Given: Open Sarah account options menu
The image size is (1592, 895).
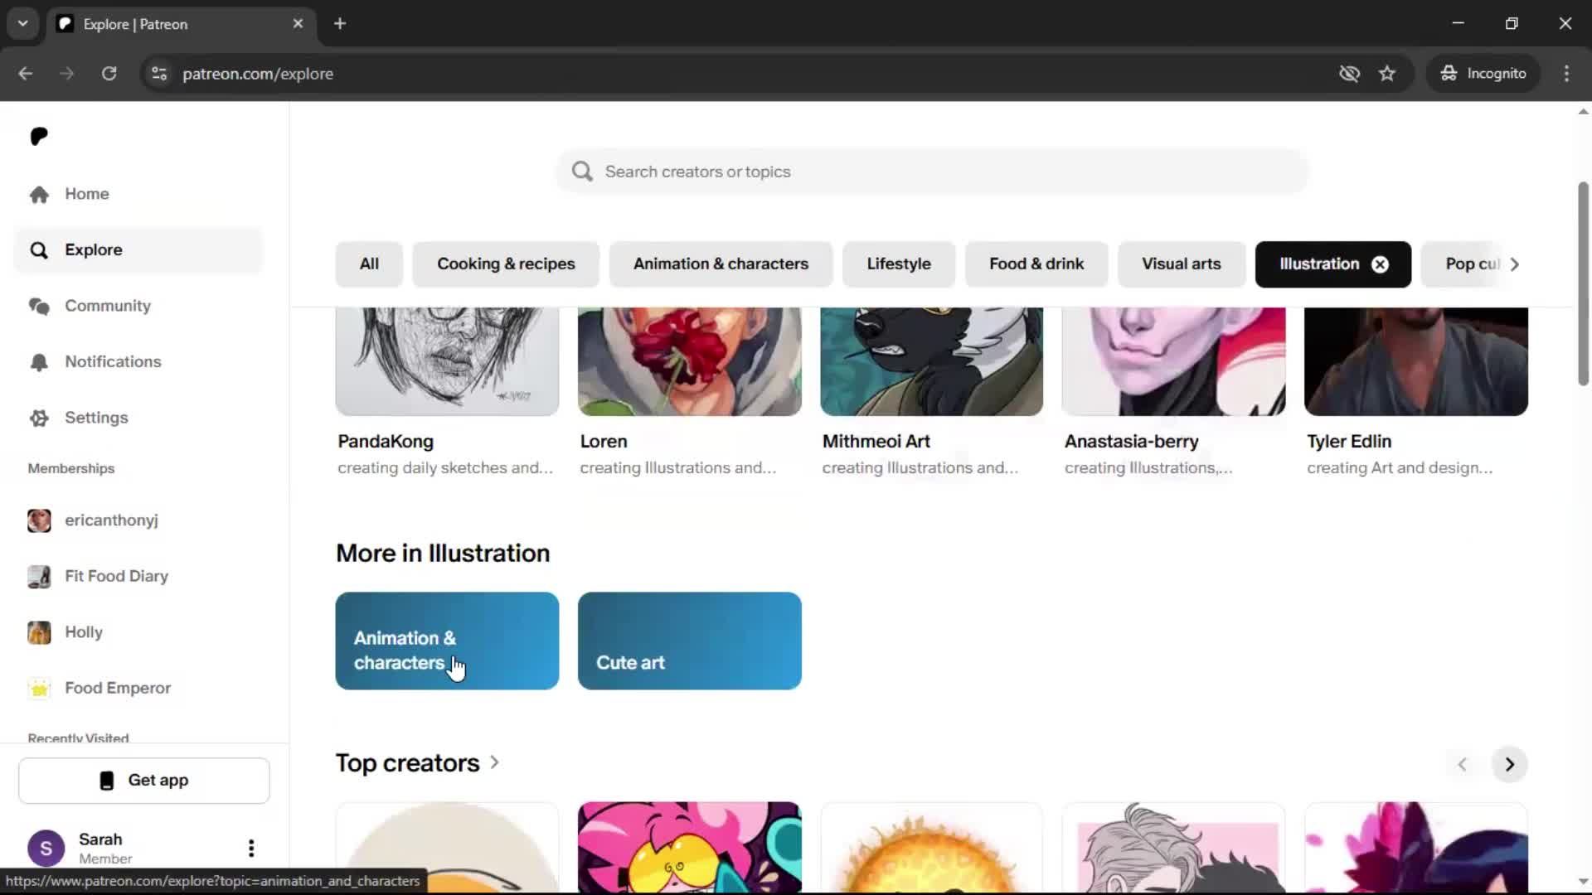Looking at the screenshot, I should pyautogui.click(x=251, y=848).
